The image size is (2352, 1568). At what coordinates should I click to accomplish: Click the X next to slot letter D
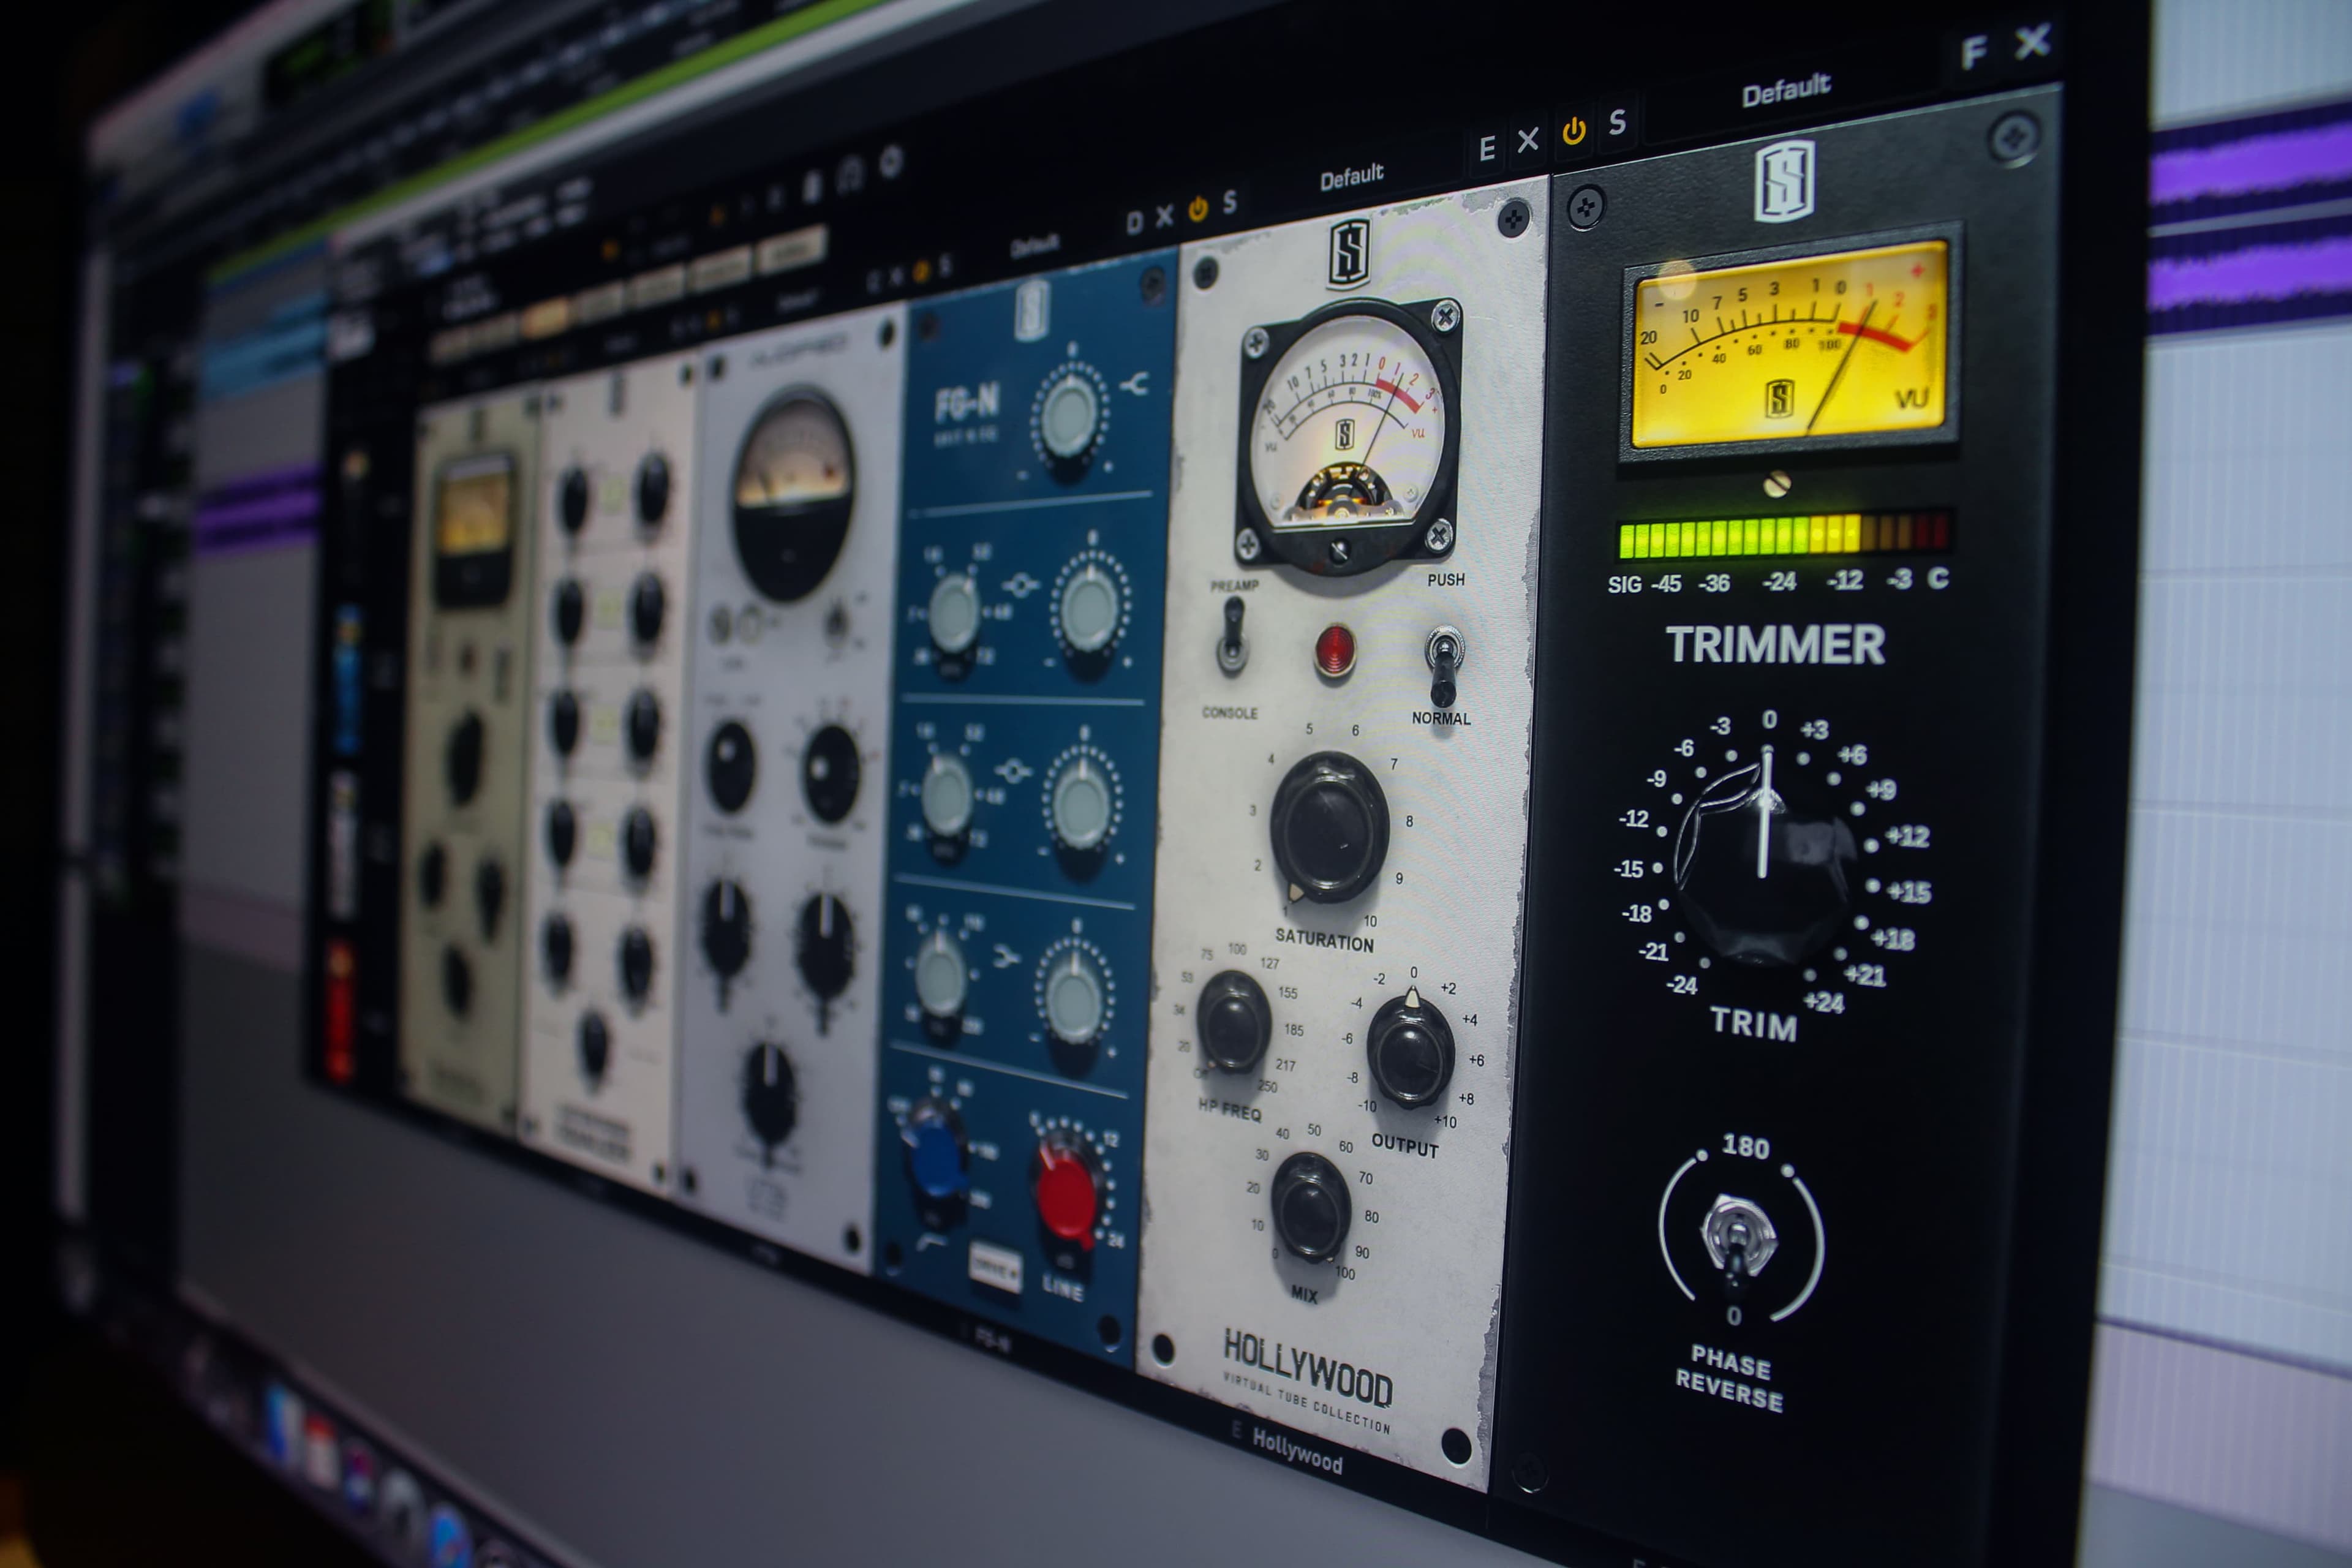1164,216
